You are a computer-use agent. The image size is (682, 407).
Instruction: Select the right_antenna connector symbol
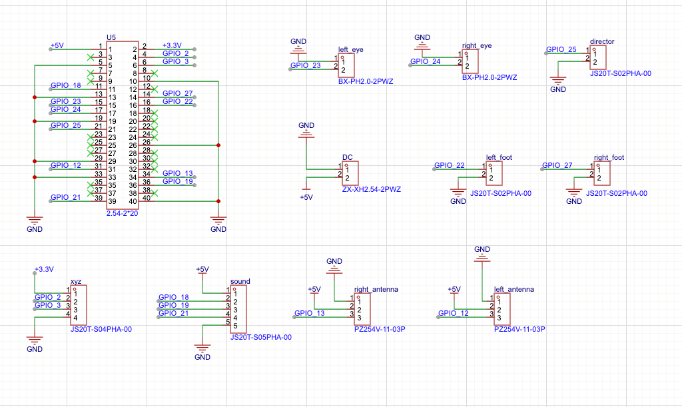click(362, 310)
